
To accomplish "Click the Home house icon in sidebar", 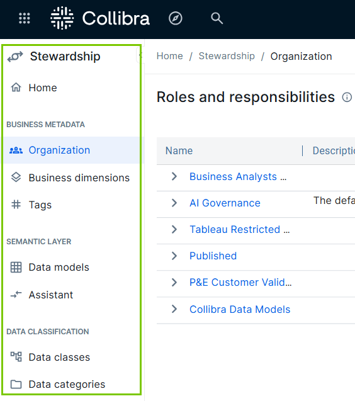I will (16, 88).
